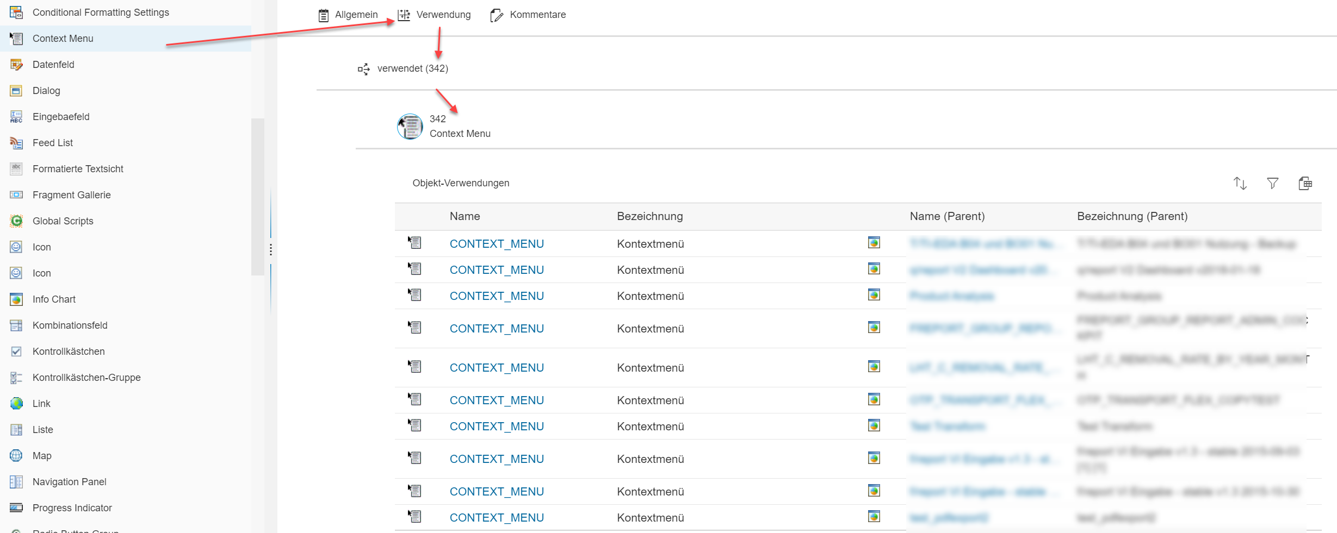Click the Global Scripts icon in sidebar
The height and width of the screenshot is (533, 1337).
pos(16,221)
